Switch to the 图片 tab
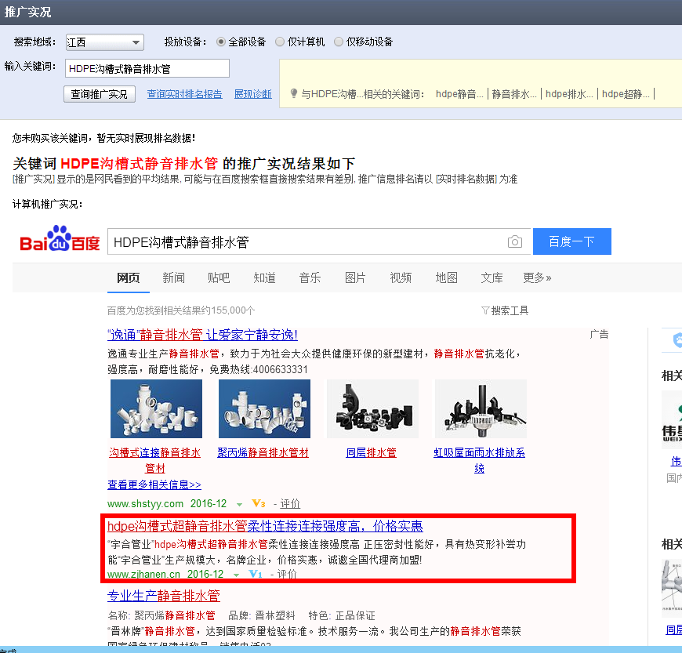682x653 pixels. pos(355,278)
